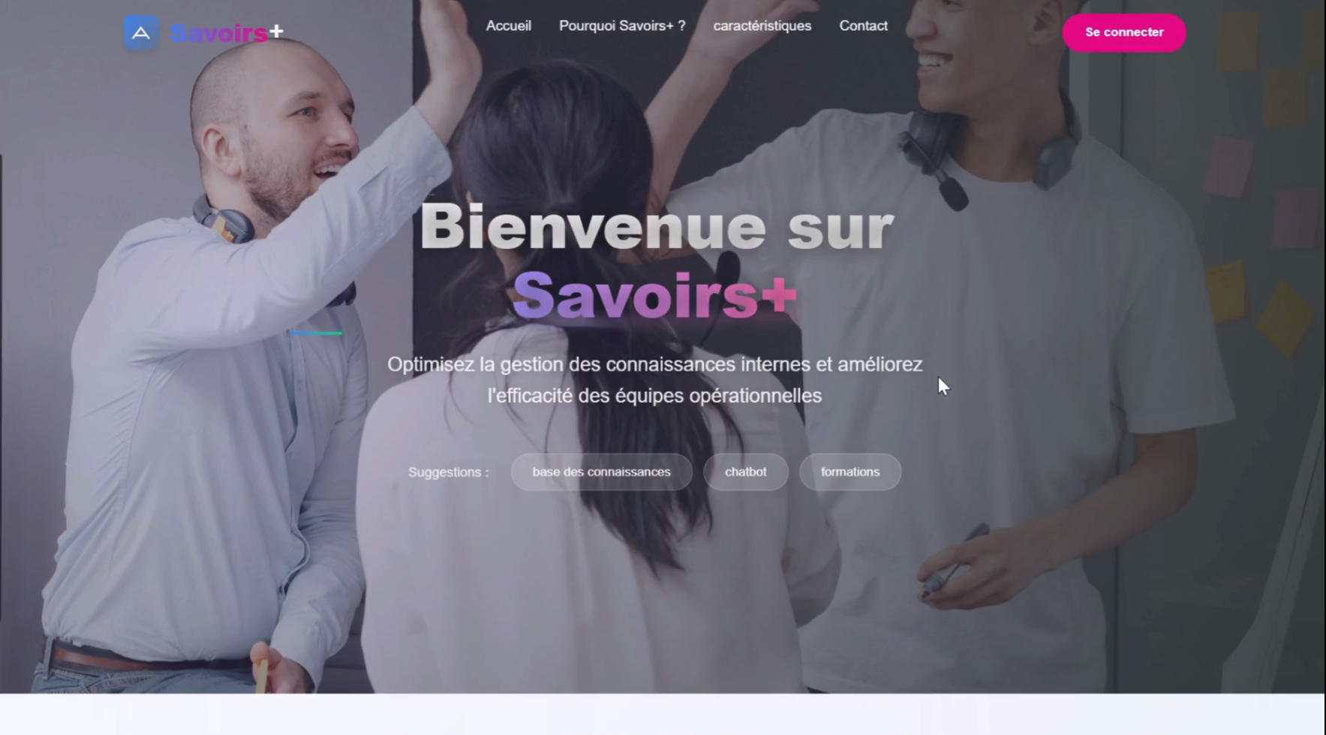Click the Optimisez la gestion subtitle line

pos(654,364)
